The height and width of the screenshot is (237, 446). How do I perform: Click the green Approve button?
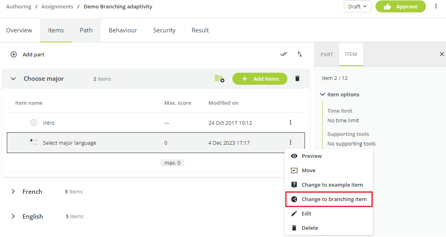400,6
